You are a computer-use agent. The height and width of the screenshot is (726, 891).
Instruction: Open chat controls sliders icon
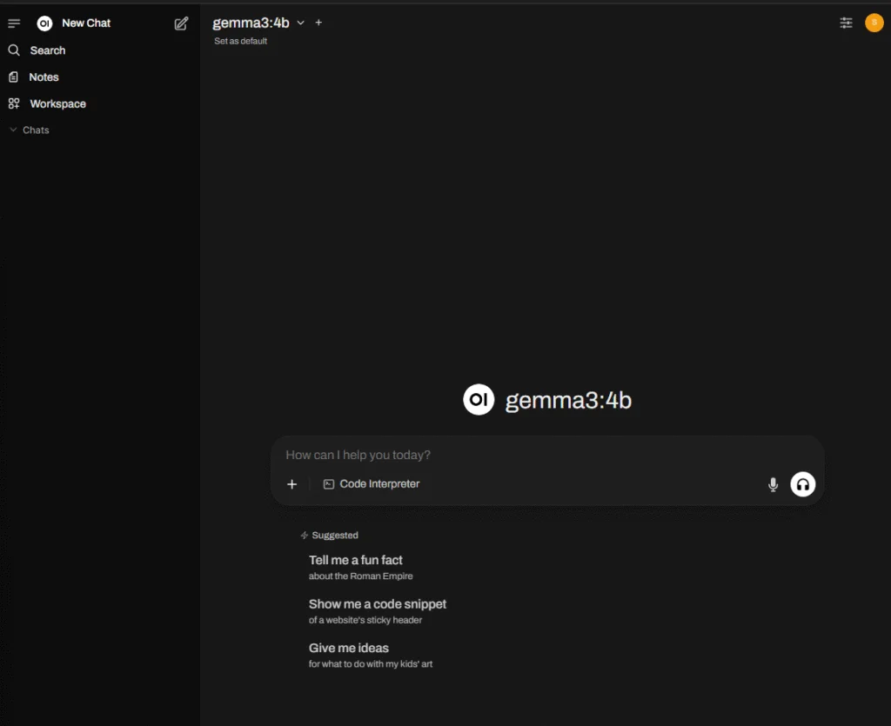pos(846,23)
